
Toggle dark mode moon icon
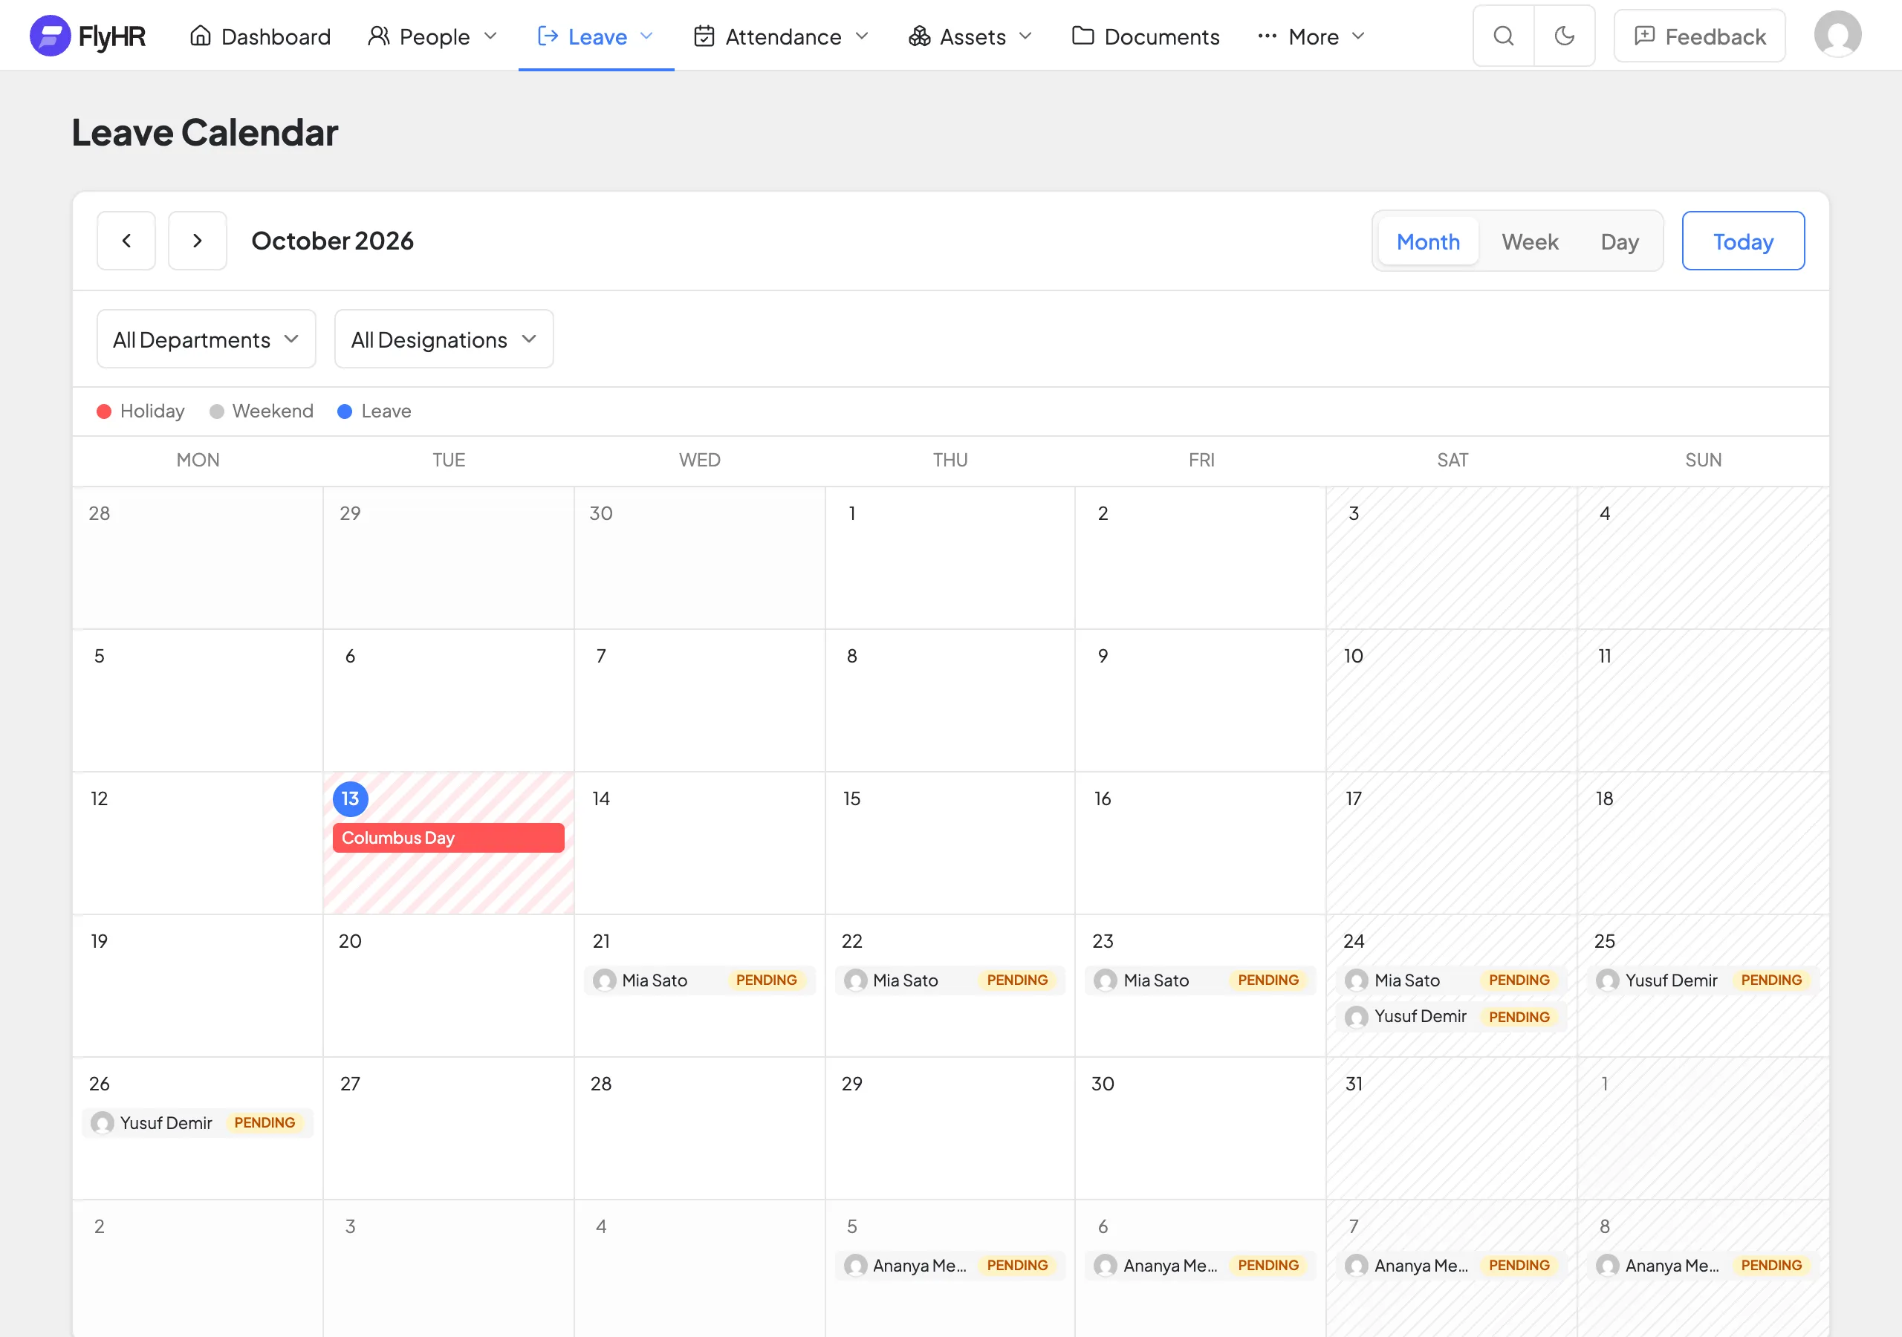pyautogui.click(x=1564, y=36)
